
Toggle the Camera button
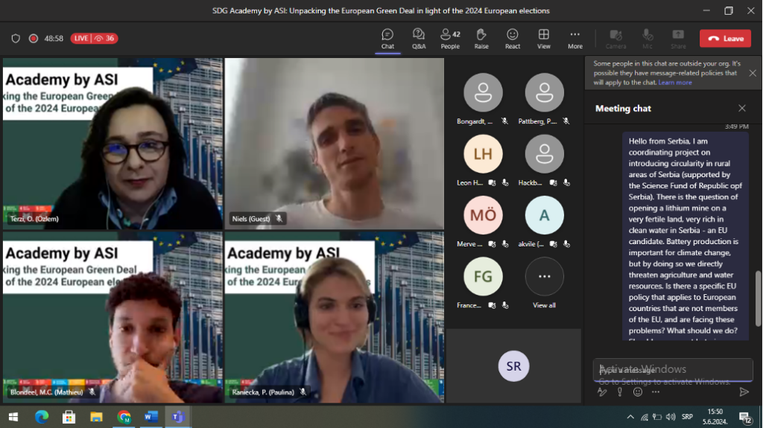point(615,38)
